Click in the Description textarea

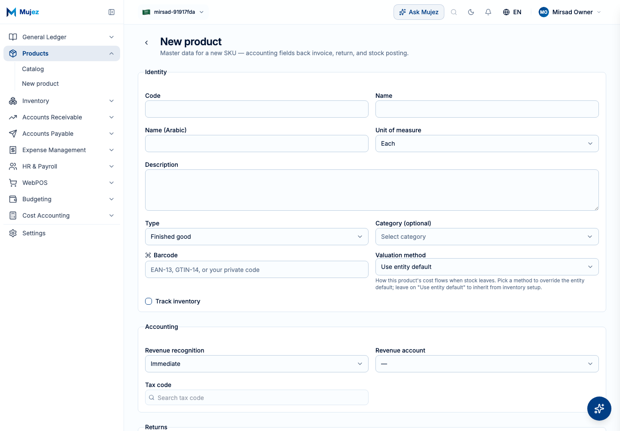pos(372,190)
